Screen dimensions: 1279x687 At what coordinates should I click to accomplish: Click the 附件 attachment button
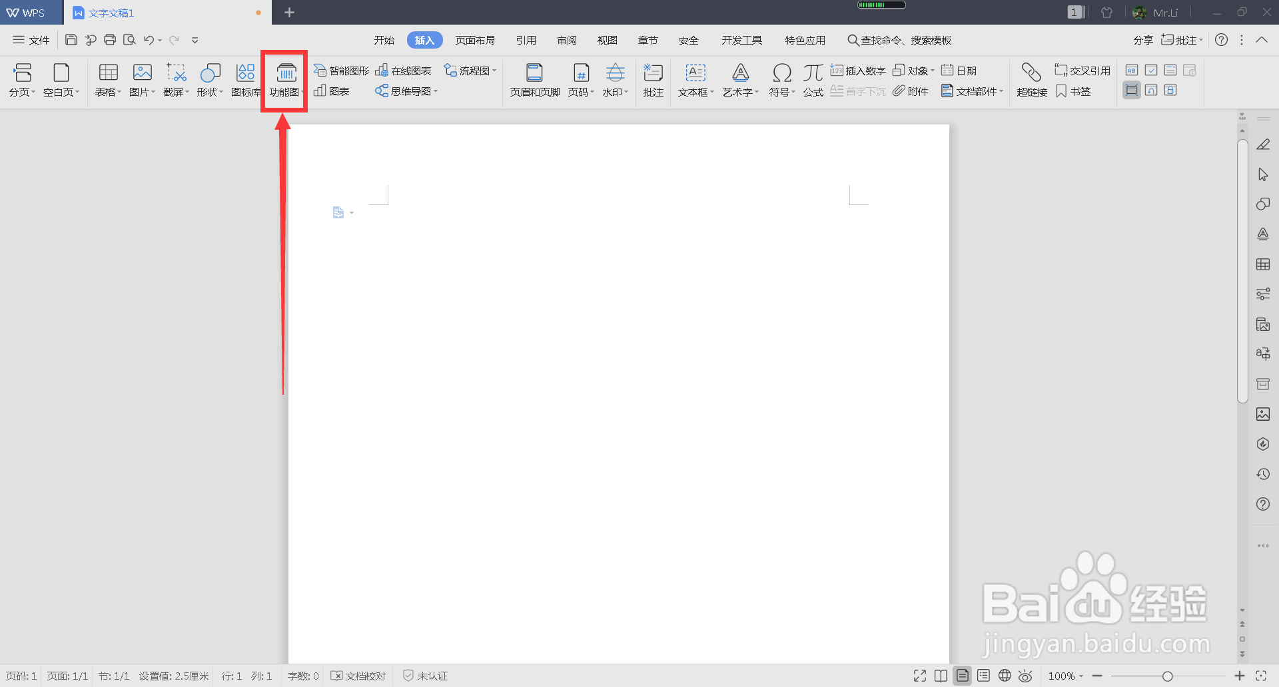pyautogui.click(x=911, y=91)
